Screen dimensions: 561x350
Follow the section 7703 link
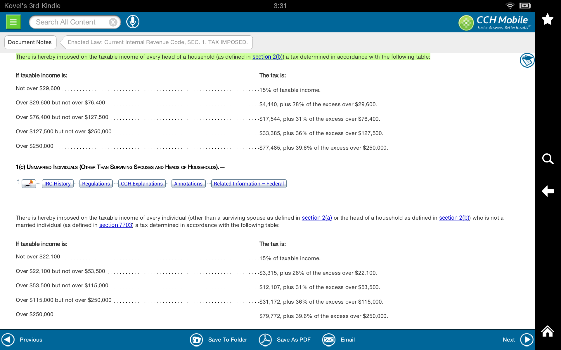pyautogui.click(x=115, y=225)
